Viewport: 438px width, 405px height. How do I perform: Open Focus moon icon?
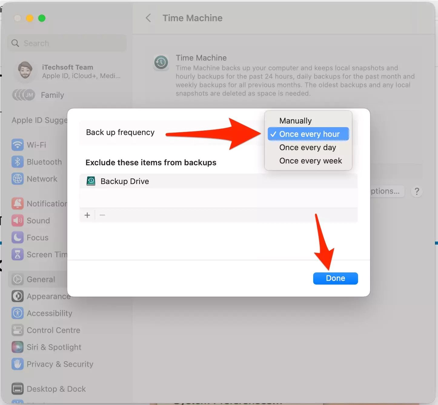point(18,237)
